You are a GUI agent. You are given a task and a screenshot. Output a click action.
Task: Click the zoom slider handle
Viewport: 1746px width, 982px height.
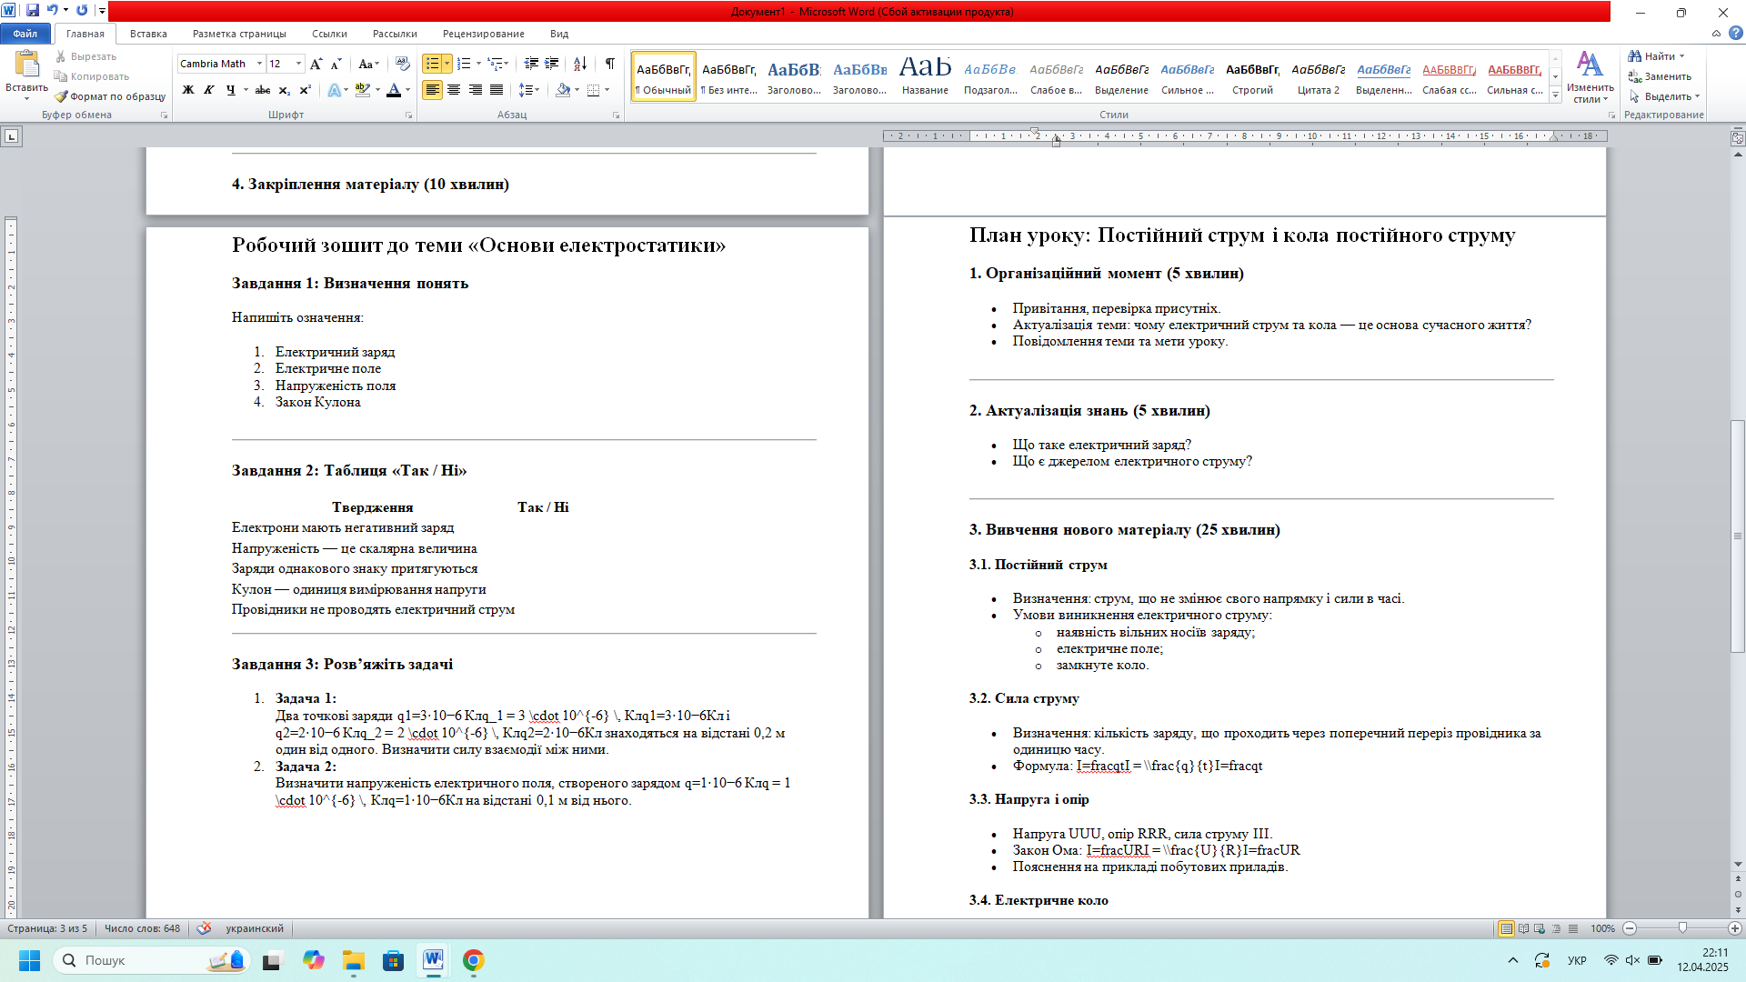pos(1682,928)
